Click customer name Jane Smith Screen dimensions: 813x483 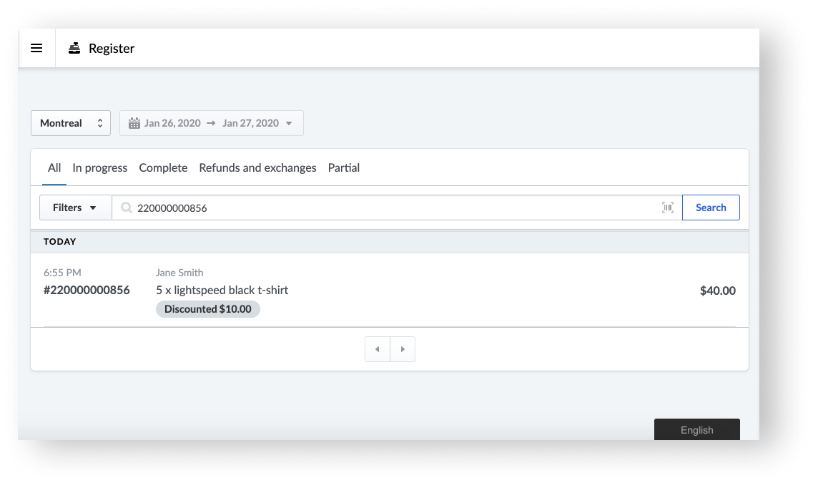[x=179, y=273]
